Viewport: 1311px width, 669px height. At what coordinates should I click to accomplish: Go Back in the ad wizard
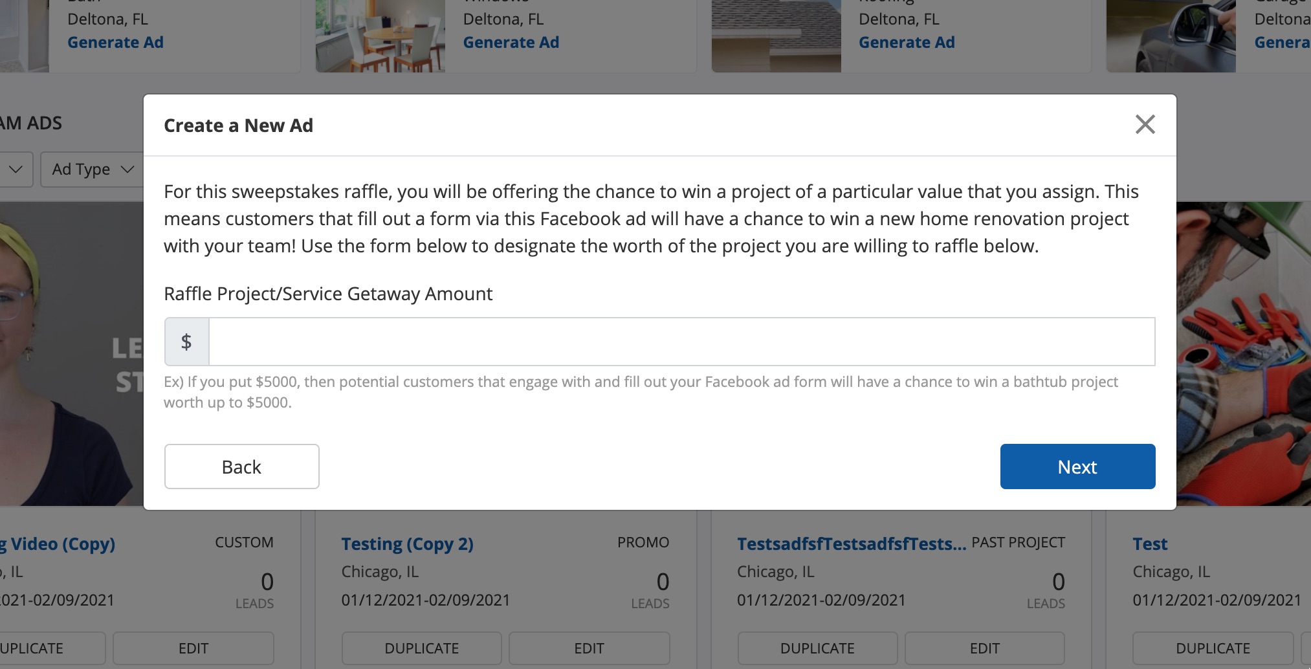tap(241, 466)
